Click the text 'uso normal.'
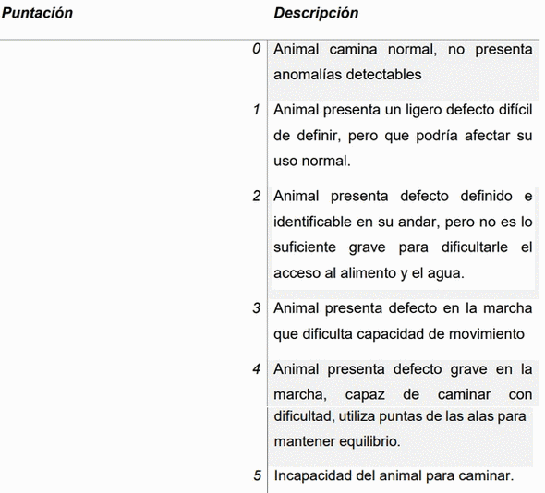 pos(312,161)
